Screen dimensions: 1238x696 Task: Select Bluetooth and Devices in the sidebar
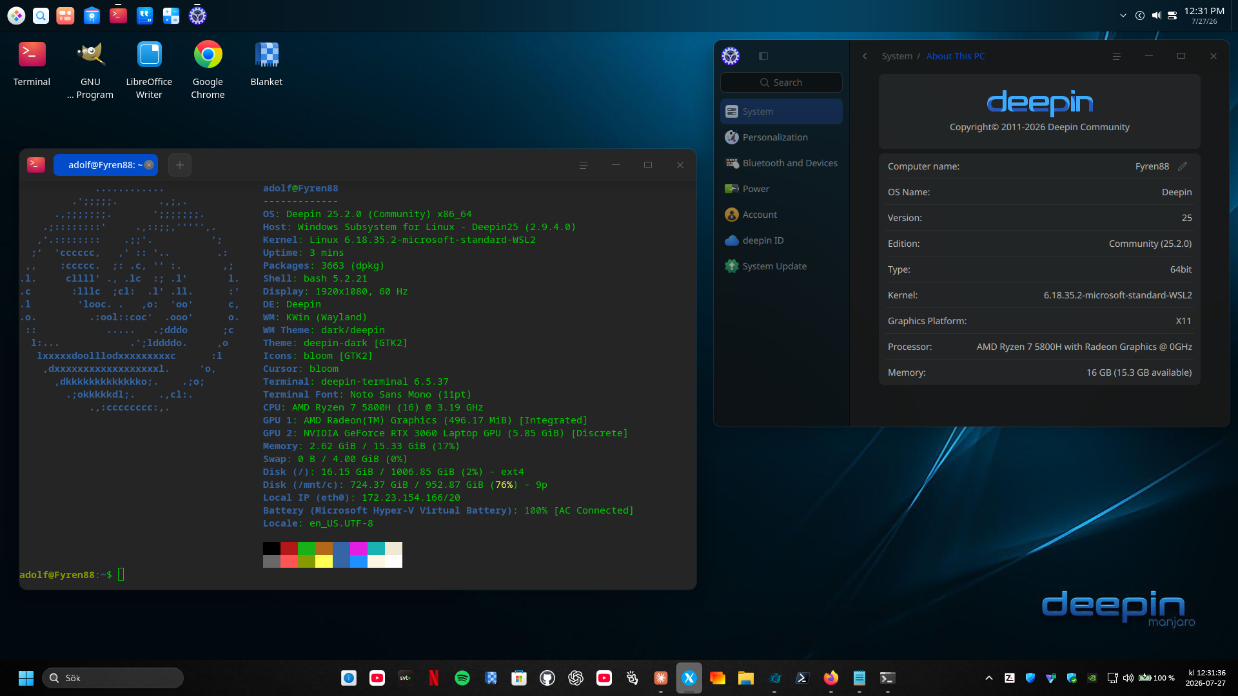[781, 163]
